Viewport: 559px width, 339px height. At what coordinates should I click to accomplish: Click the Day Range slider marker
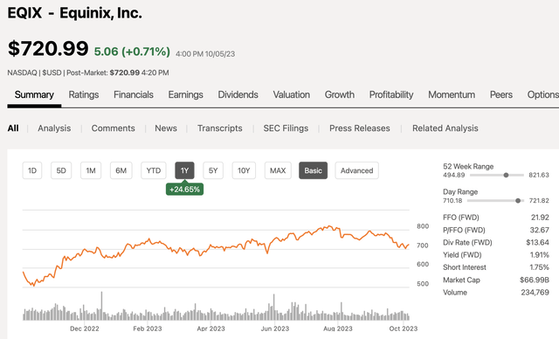click(x=518, y=201)
